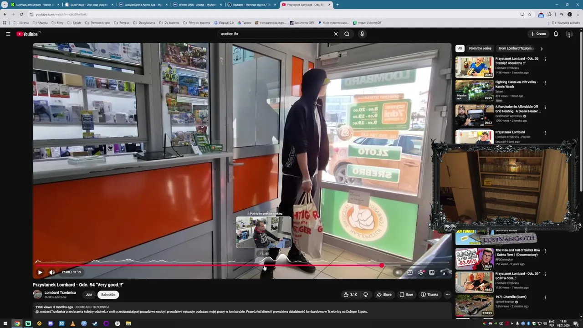583x328 pixels.
Task: Open 'Przystanek Lombard - Odc. 55' thumbnail
Action: 474,67
